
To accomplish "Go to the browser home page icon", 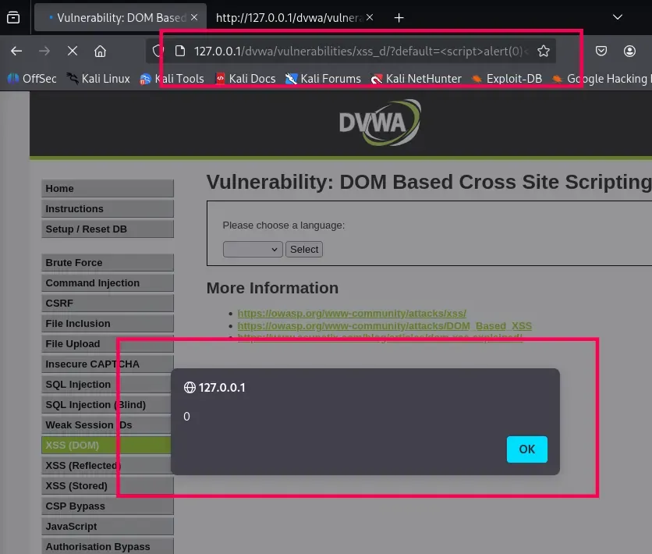I will pyautogui.click(x=100, y=51).
